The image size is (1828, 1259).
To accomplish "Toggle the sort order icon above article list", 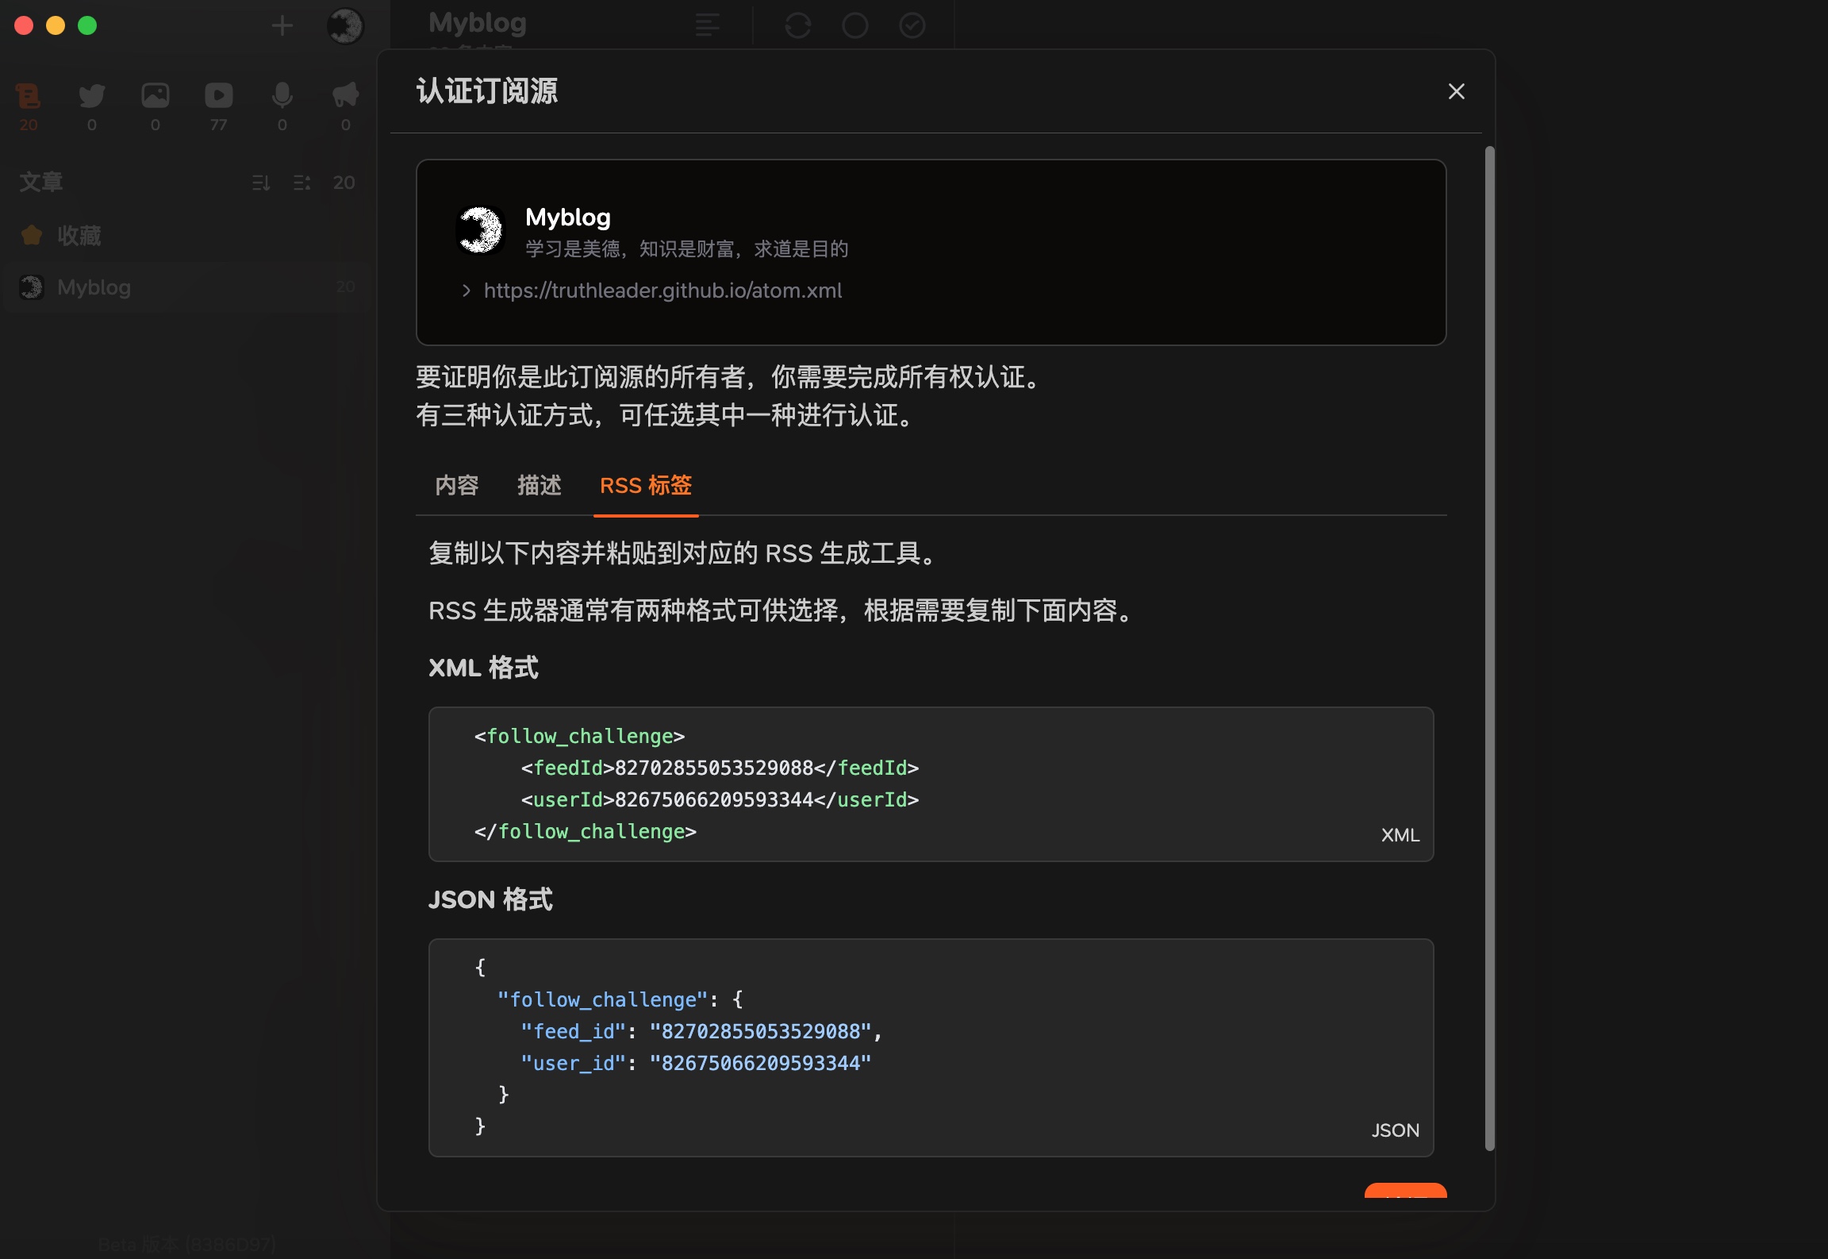I will (x=262, y=183).
